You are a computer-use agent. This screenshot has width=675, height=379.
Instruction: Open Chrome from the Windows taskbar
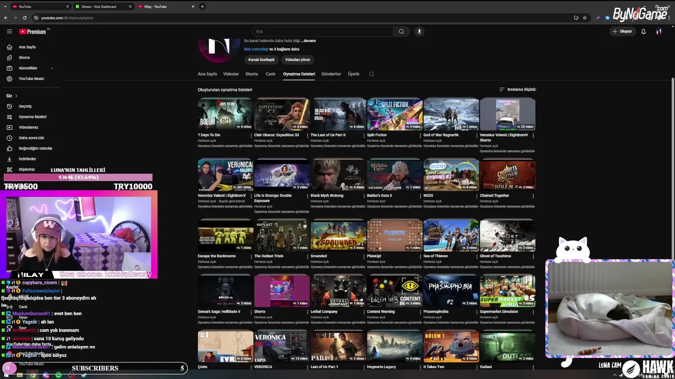[33, 375]
